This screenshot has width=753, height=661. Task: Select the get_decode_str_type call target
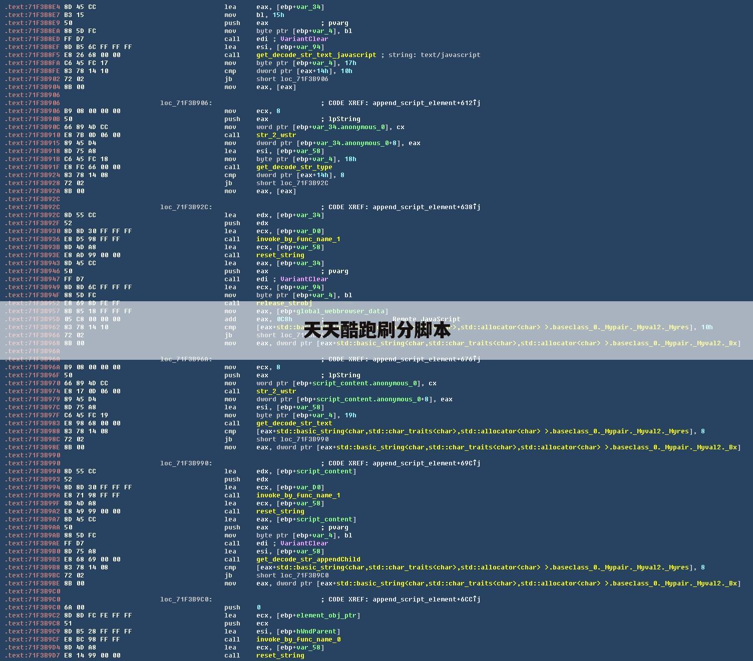click(x=294, y=167)
